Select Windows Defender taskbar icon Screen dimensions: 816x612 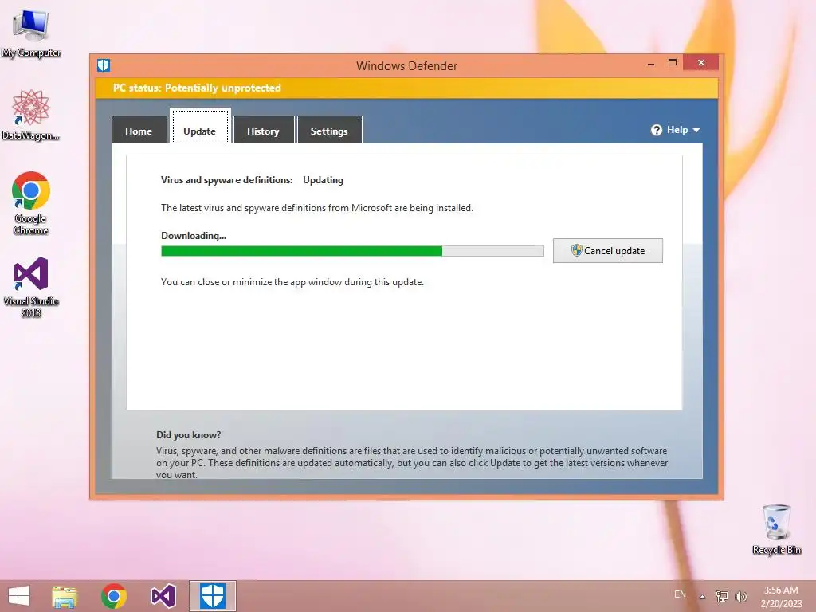(212, 596)
